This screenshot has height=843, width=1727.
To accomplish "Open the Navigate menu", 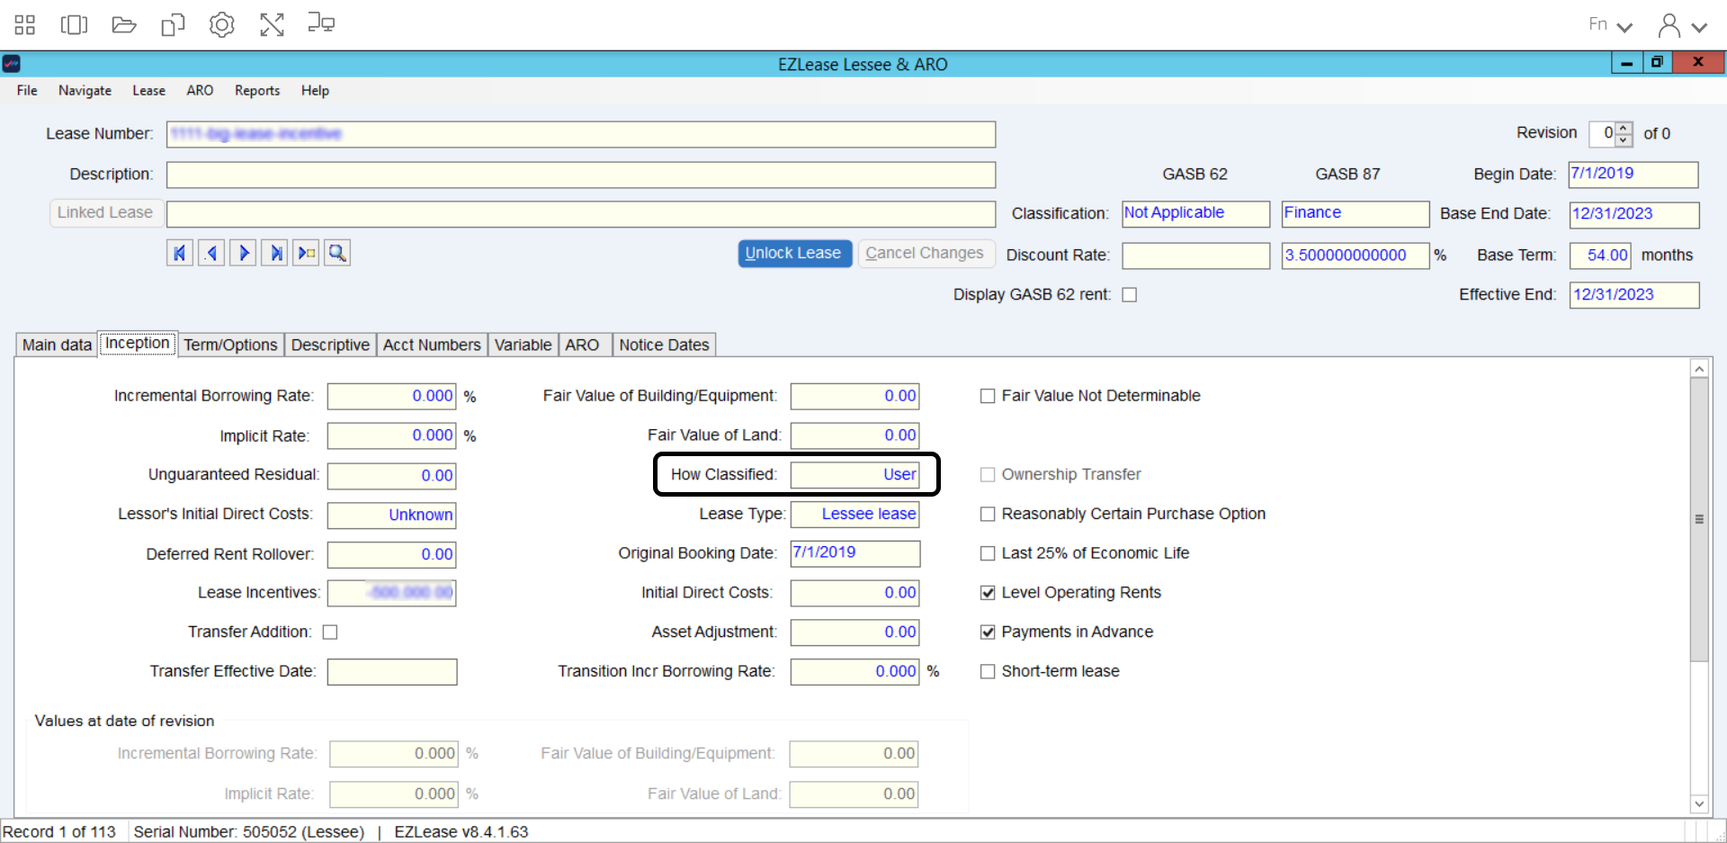I will coord(85,90).
